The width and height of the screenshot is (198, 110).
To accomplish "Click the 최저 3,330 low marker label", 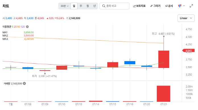I will pyautogui.click(x=44, y=76).
